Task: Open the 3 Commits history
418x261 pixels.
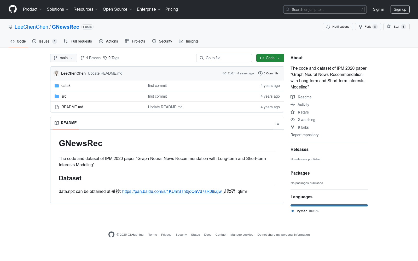Action: tap(269, 73)
